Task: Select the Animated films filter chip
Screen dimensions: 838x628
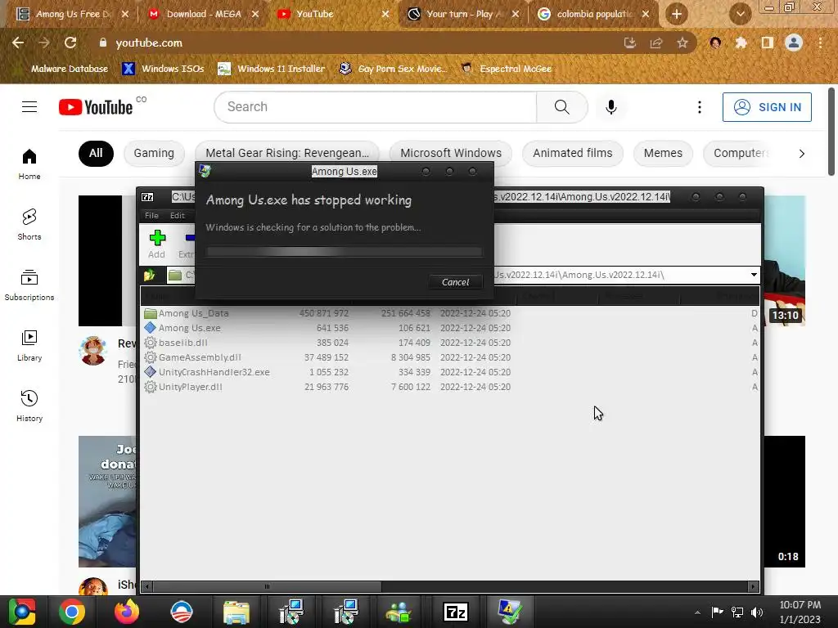Action: [572, 153]
